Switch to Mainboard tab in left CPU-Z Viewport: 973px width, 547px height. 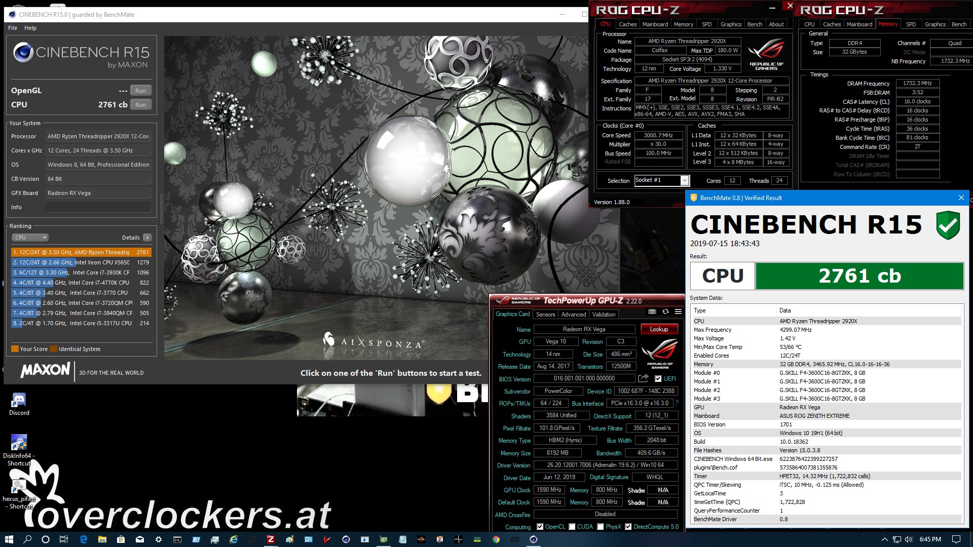(655, 24)
